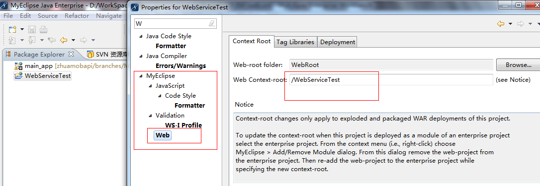Screen dimensions: 540x186
Task: Close the Package Explorer view tab
Action: pyautogui.click(x=71, y=54)
